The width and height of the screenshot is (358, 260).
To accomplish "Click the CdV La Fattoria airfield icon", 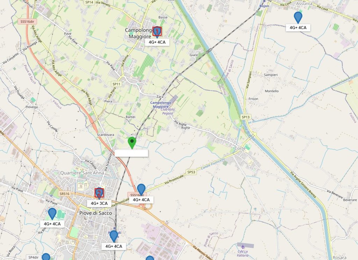I will pos(243,247).
